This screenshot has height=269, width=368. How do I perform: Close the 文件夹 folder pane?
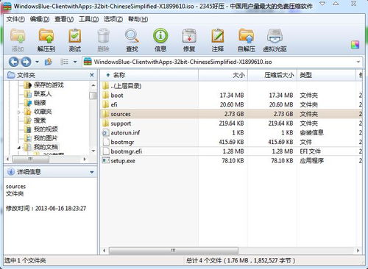pos(92,75)
